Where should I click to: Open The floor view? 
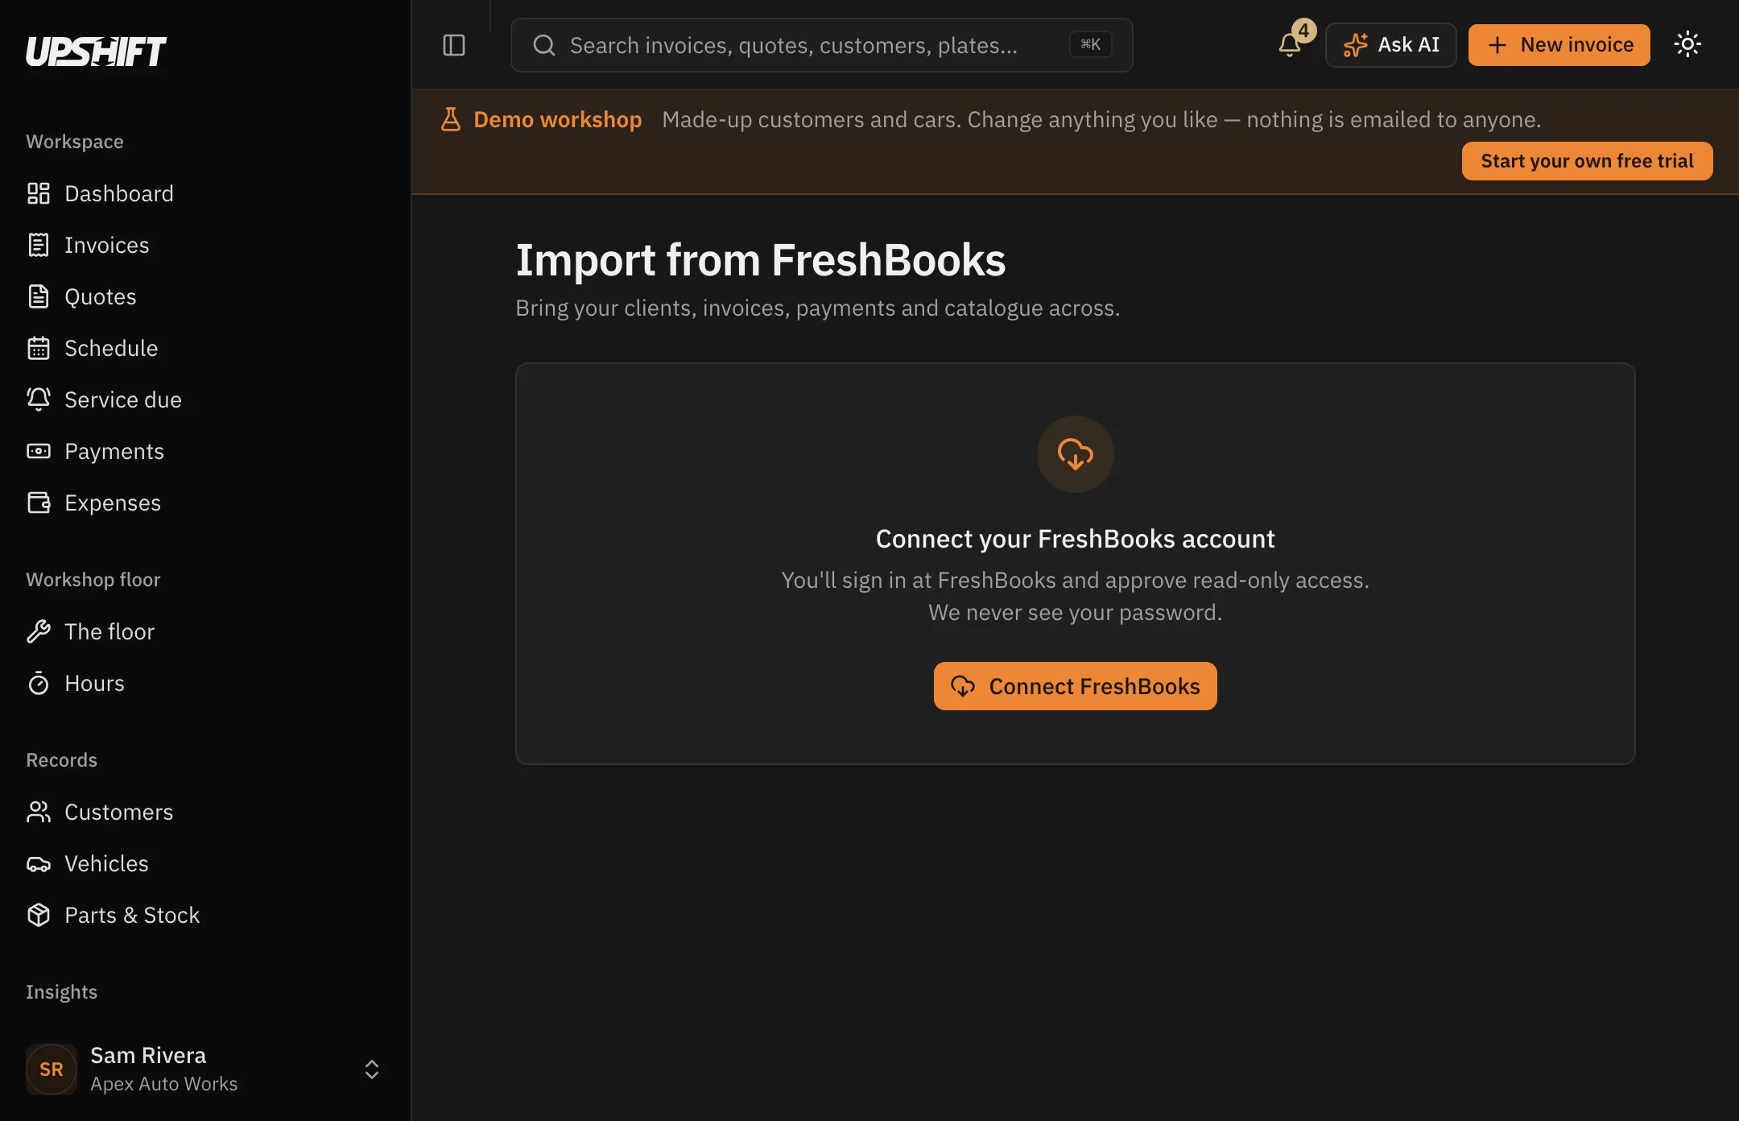(205, 631)
